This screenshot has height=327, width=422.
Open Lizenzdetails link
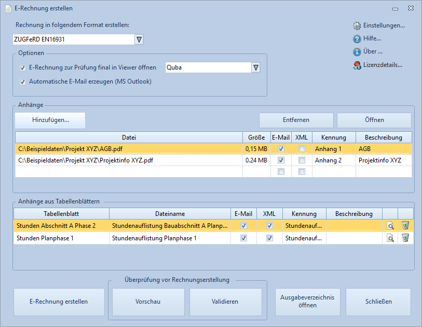pyautogui.click(x=383, y=65)
